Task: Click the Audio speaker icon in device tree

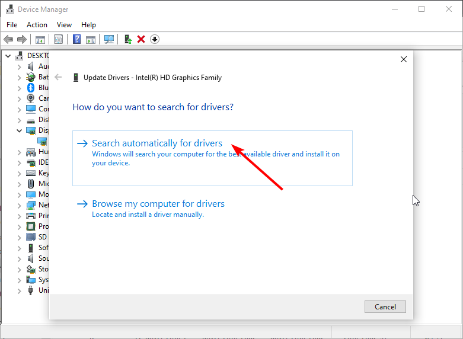Action: [31, 66]
